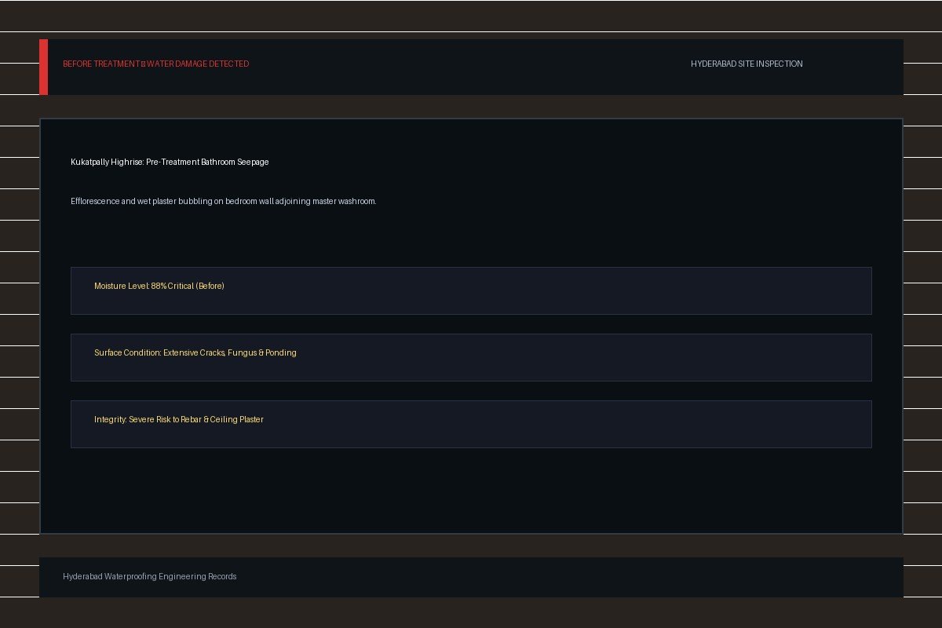Click the 'Before Treatment Water Damage Detected' heading
Image resolution: width=942 pixels, height=628 pixels.
tap(155, 64)
